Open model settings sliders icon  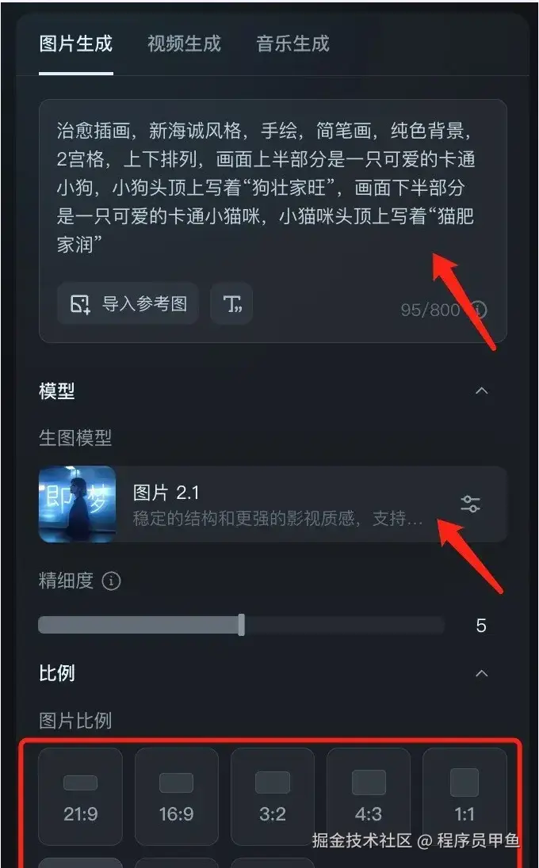tap(470, 504)
